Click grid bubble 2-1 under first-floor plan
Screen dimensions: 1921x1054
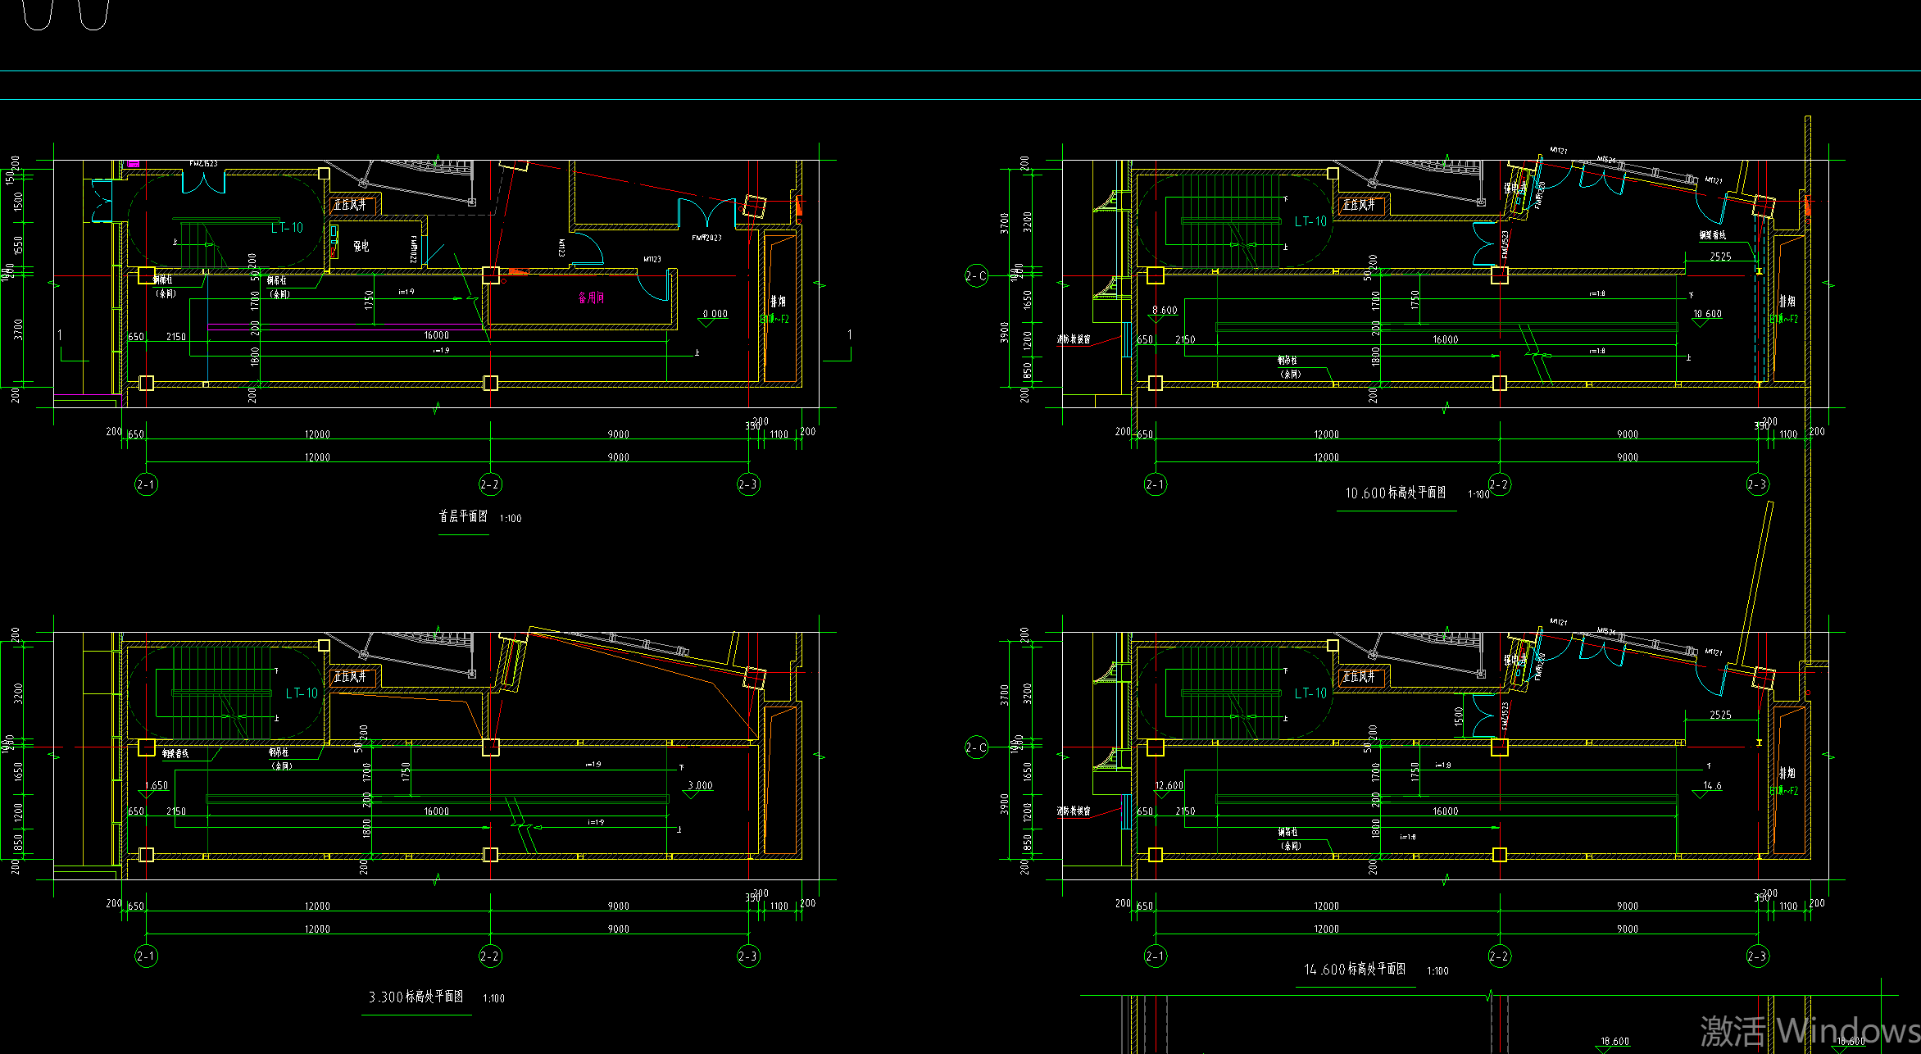tap(146, 484)
